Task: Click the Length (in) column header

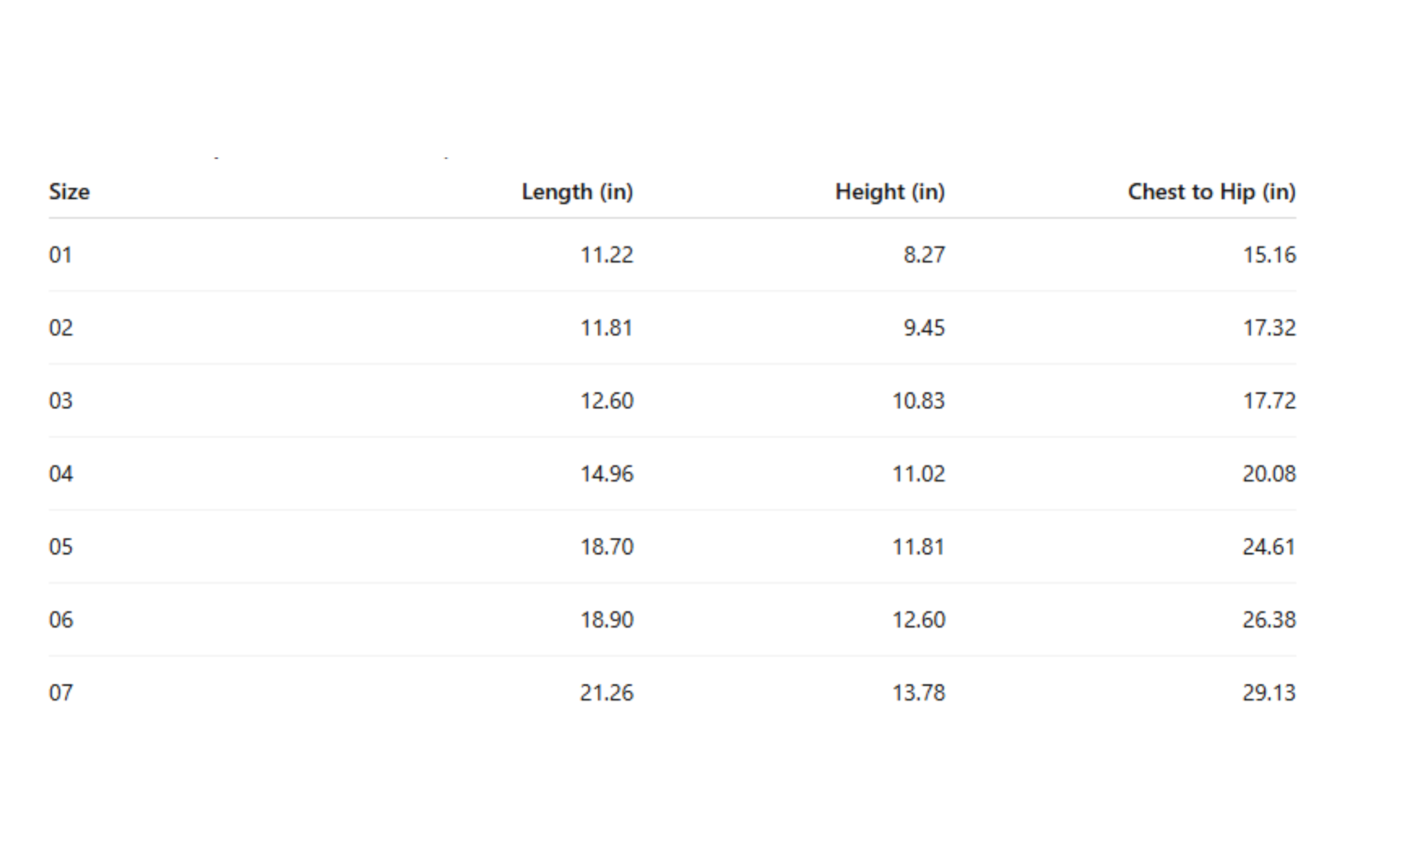Action: coord(577,192)
